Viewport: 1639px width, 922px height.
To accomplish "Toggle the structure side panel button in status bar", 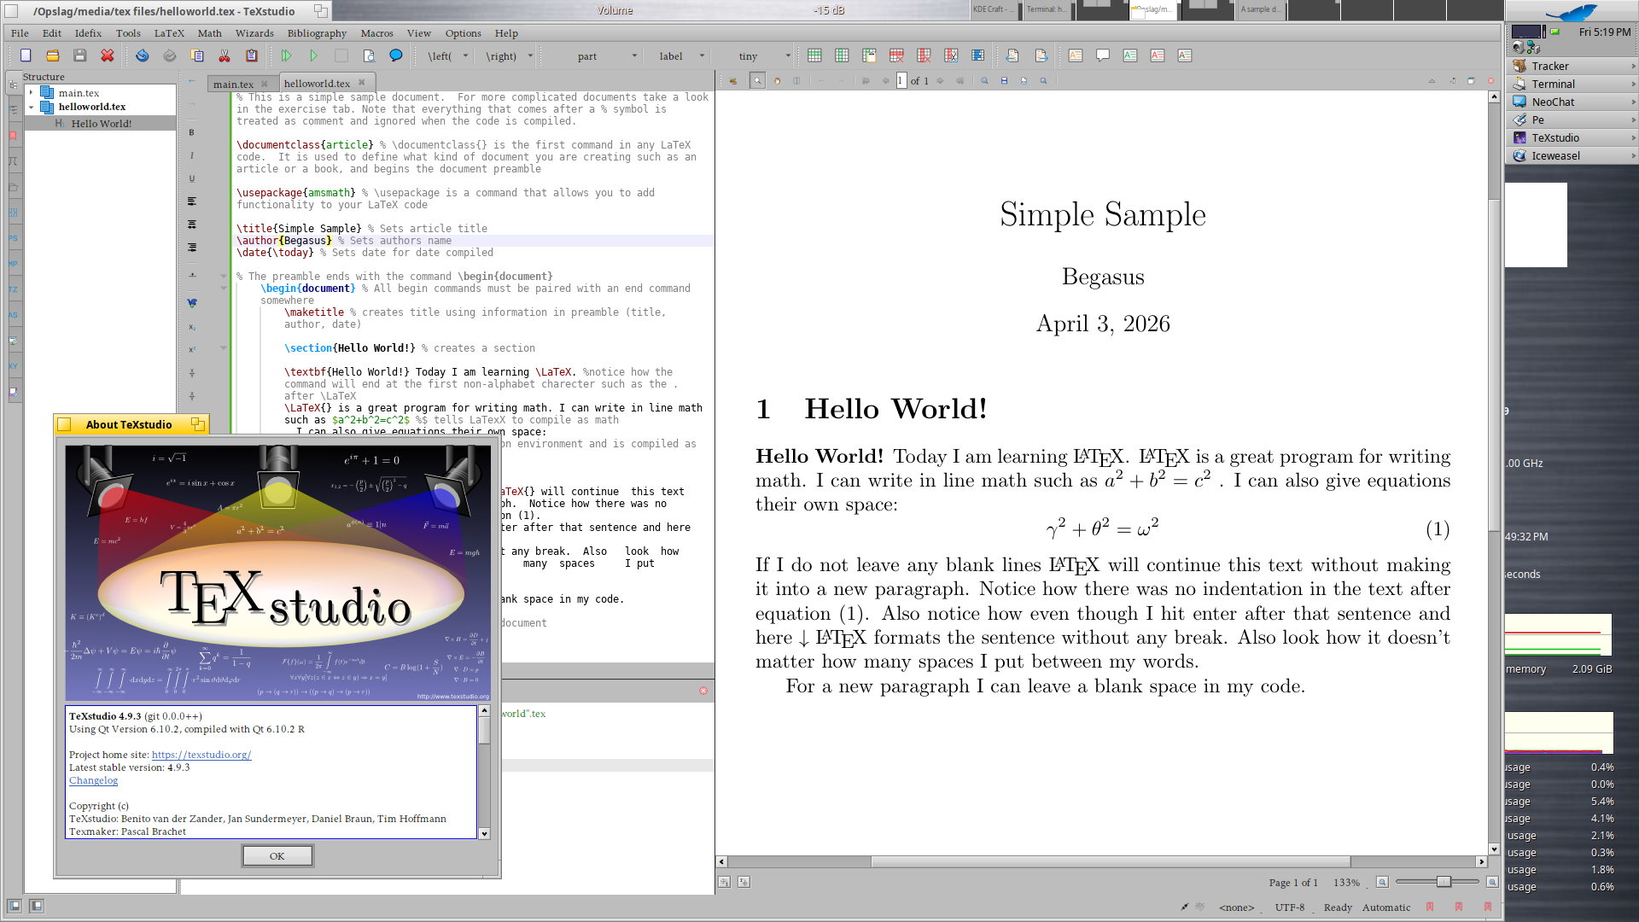I will [x=15, y=906].
